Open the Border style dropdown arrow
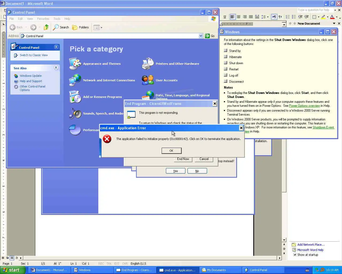This screenshot has height=274, width=342. (319, 17)
